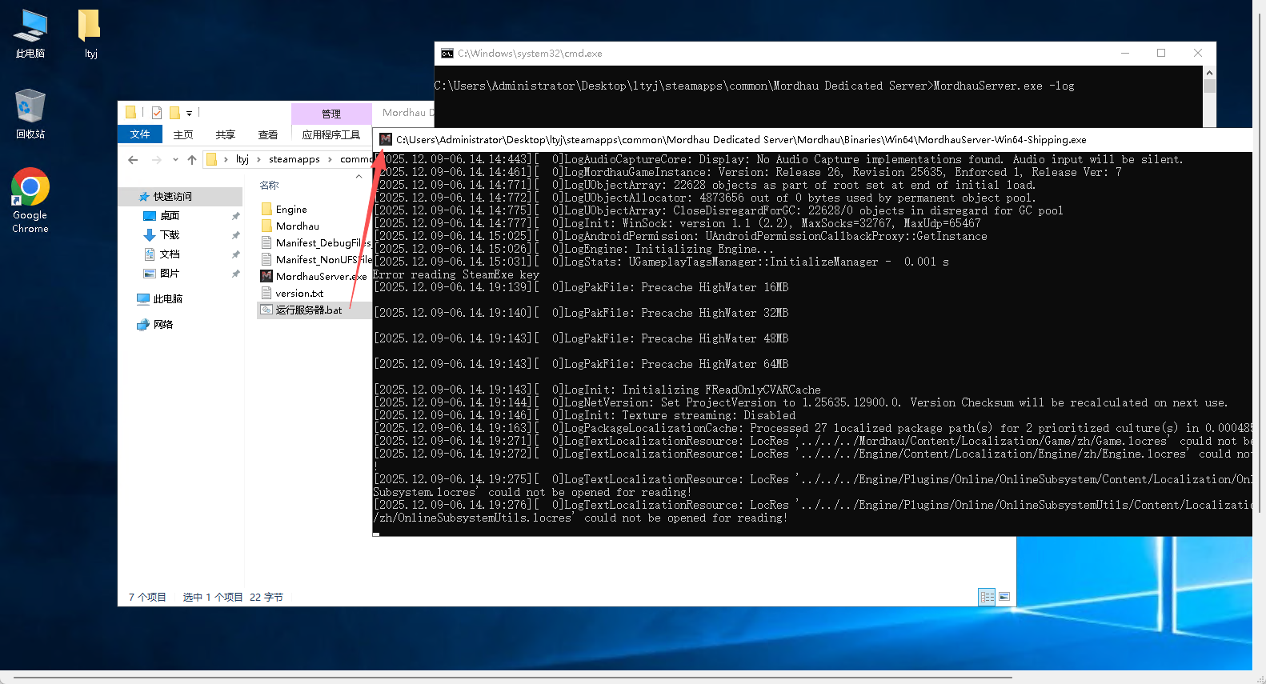Go up one folder level
1266x684 pixels.
coord(192,160)
